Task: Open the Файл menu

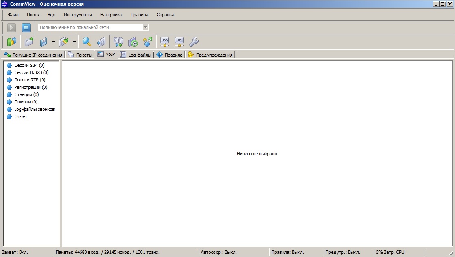Action: (x=13, y=15)
